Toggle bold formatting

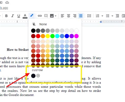(6, 16)
